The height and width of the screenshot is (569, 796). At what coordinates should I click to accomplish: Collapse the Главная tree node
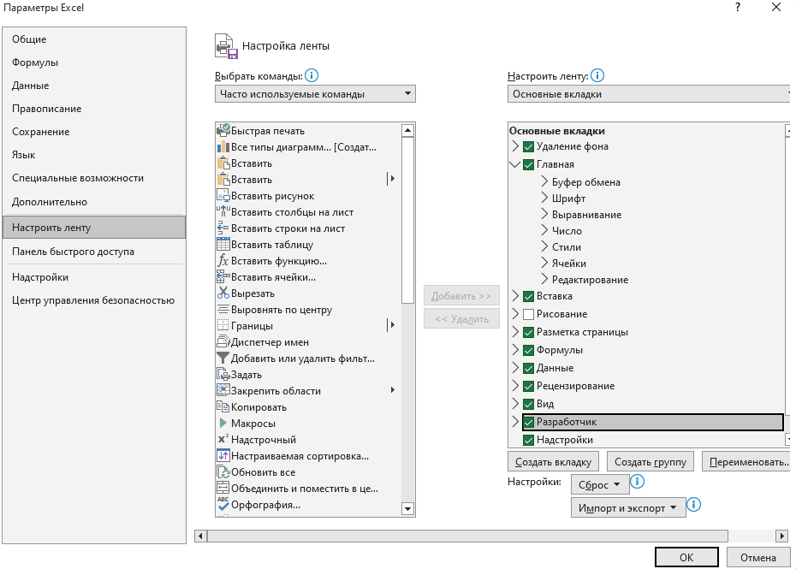(514, 164)
